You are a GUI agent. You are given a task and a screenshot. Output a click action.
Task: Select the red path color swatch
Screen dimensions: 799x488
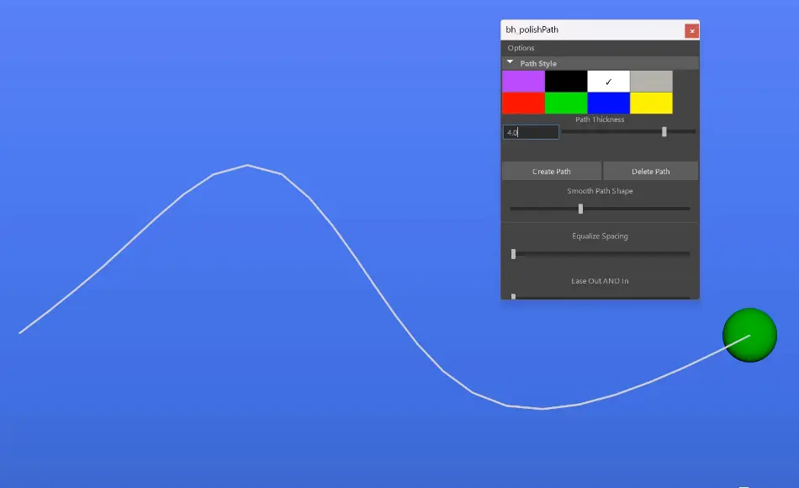click(x=523, y=103)
